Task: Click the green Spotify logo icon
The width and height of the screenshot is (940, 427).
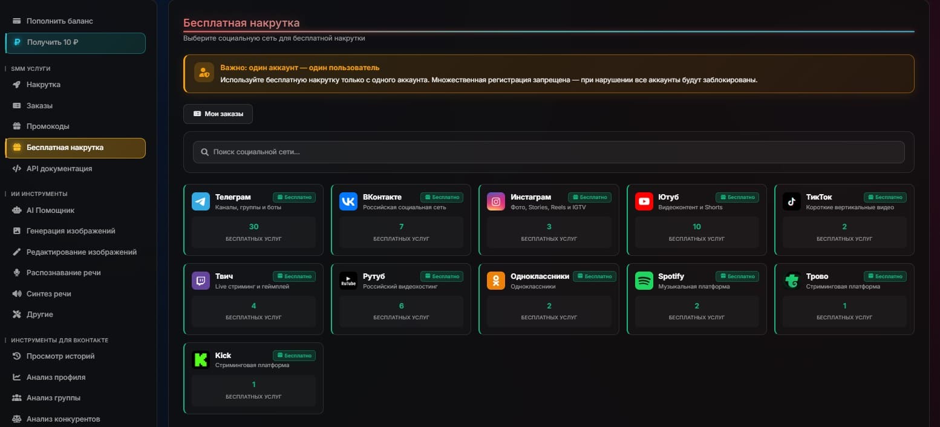Action: click(644, 281)
